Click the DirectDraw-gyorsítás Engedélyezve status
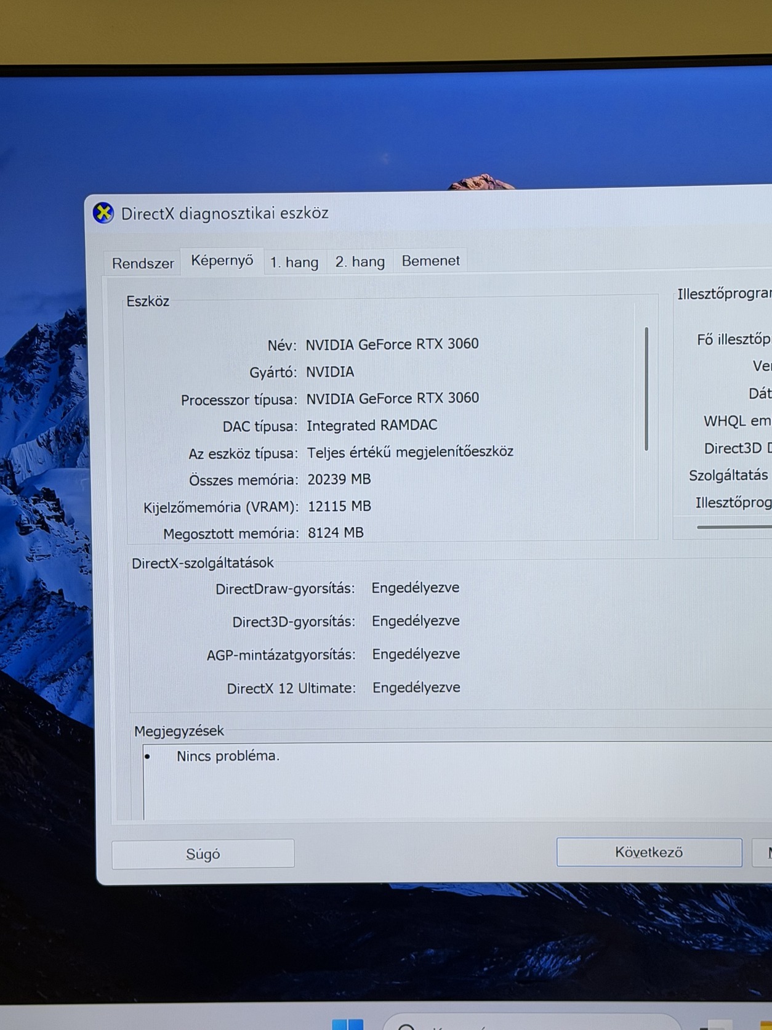772x1030 pixels. tap(416, 588)
